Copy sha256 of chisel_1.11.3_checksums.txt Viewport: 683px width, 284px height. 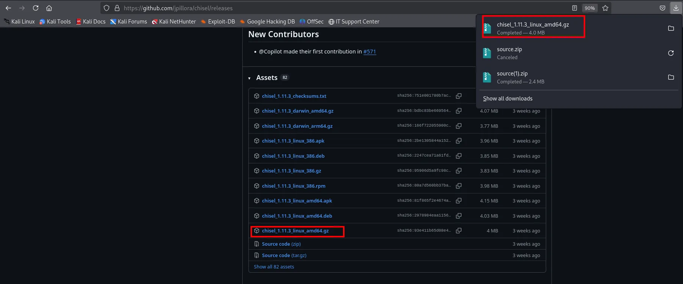pyautogui.click(x=459, y=96)
